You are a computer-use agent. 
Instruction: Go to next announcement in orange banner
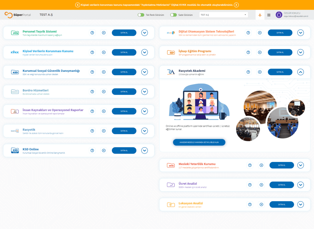(x=236, y=5)
